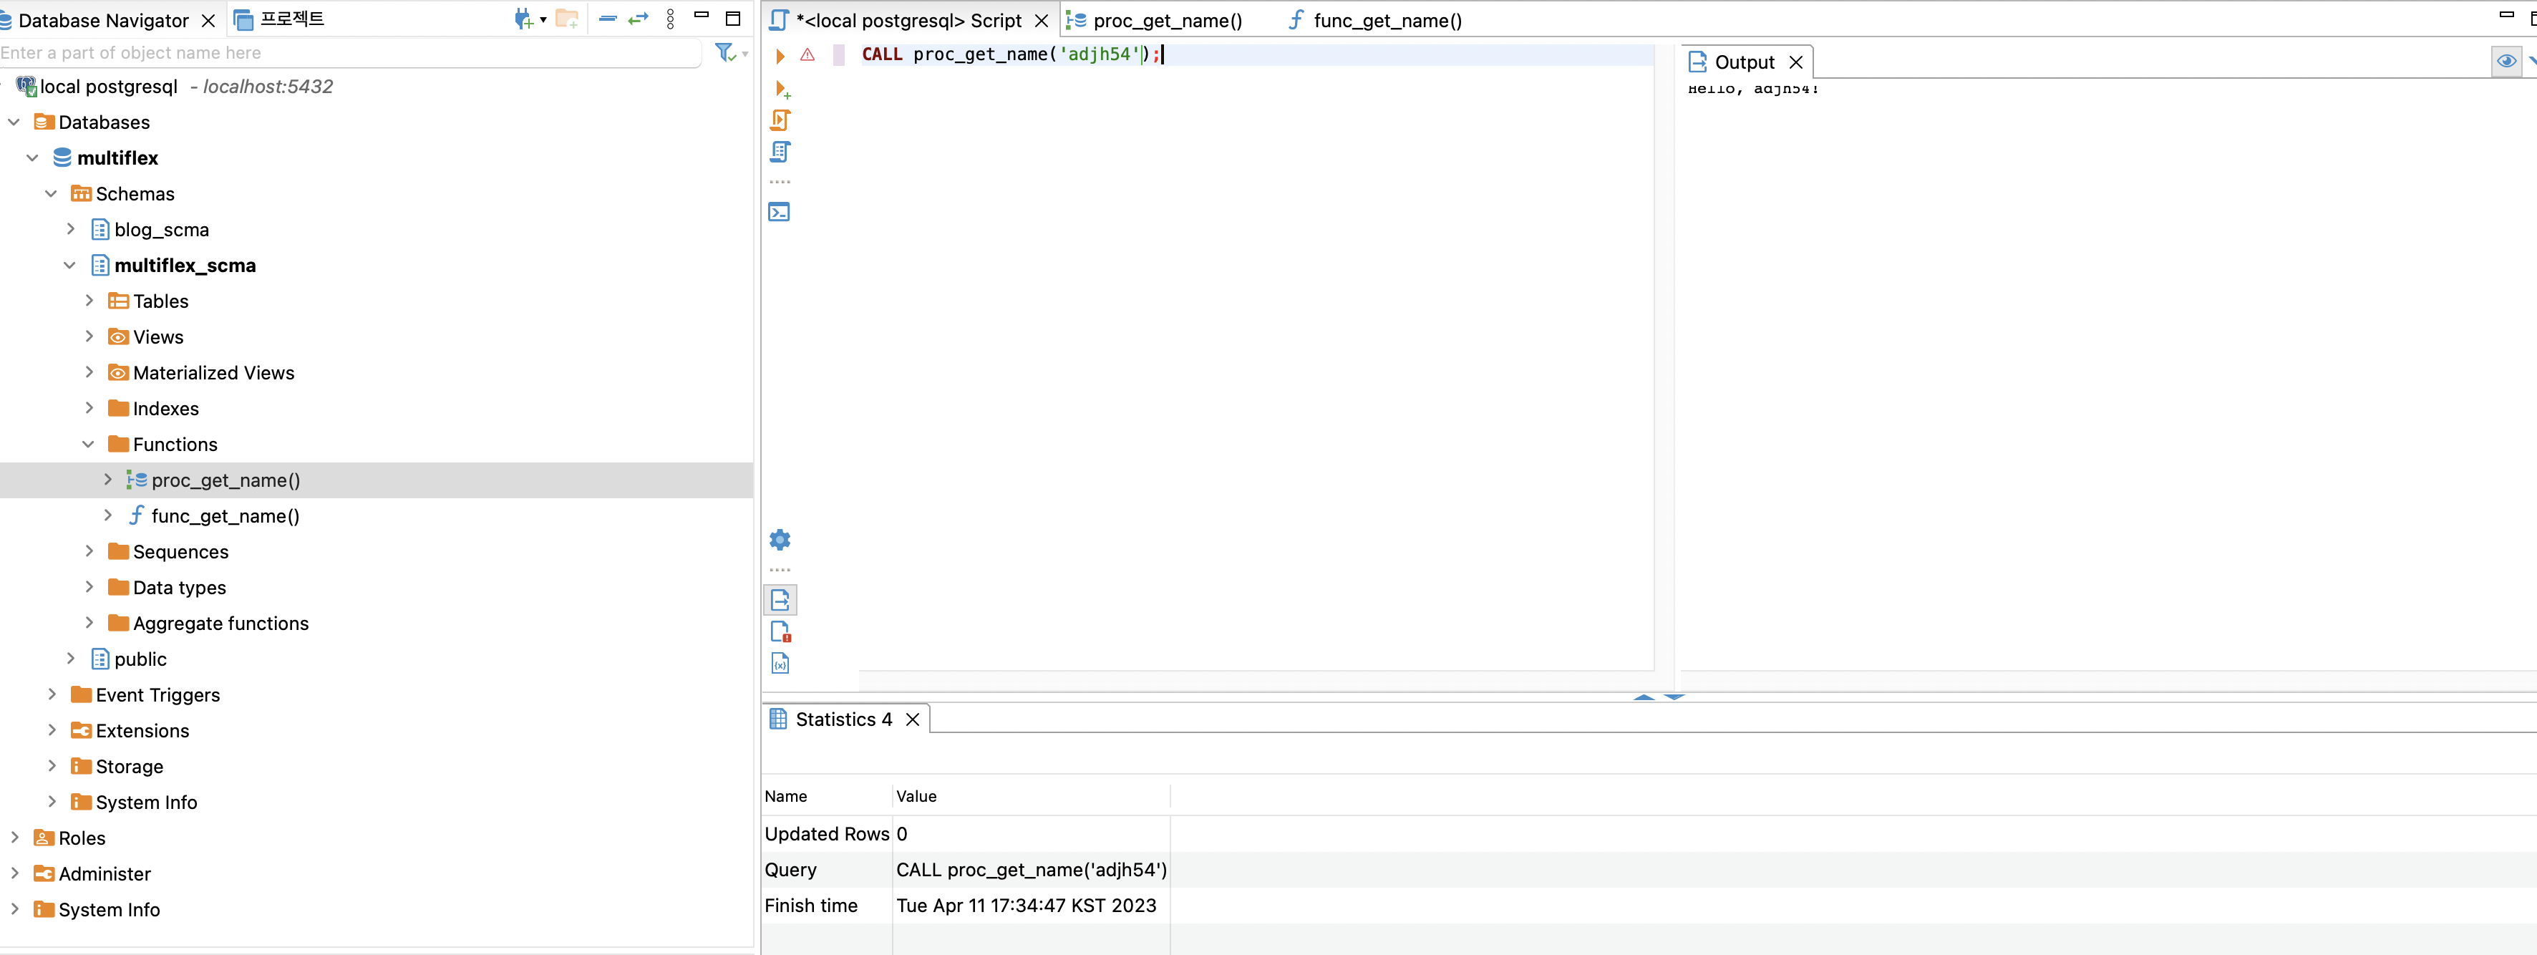Select func_get_name() in the navigator tree
This screenshot has width=2537, height=955.
click(x=225, y=516)
